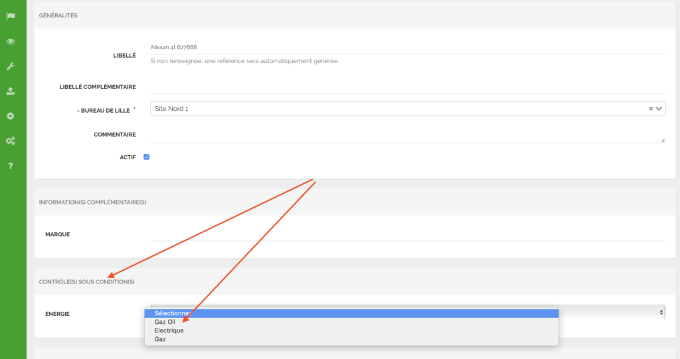Pick the Gaz option in the list
This screenshot has height=359, width=680.
(160, 339)
